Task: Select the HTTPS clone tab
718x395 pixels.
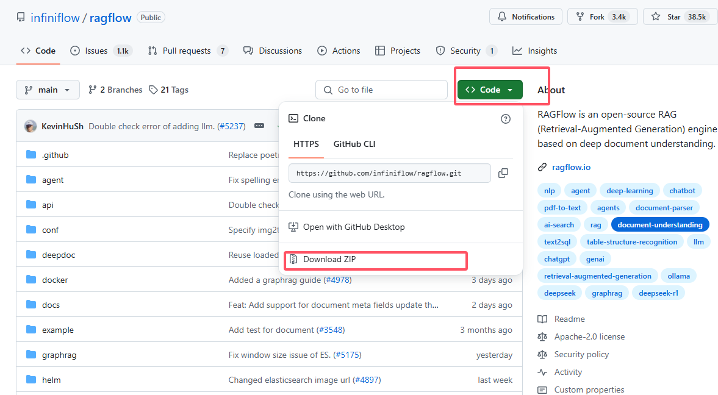Action: click(306, 144)
